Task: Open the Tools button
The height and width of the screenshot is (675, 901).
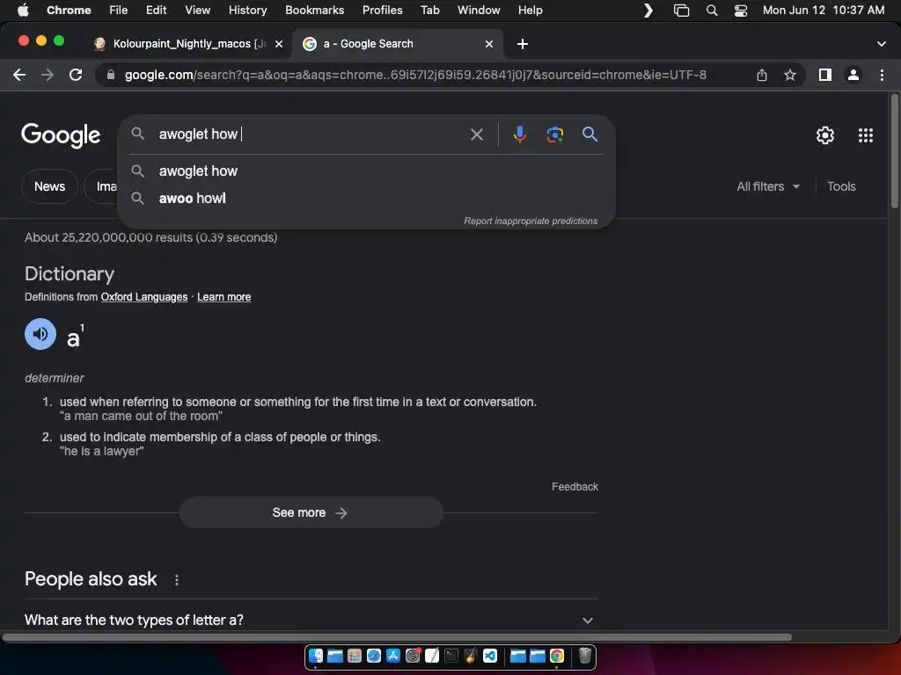Action: (x=841, y=186)
